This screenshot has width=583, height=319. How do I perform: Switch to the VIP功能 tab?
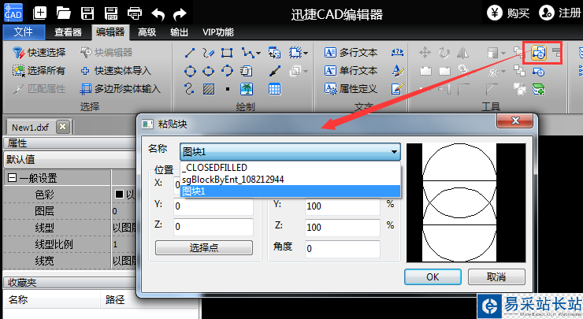pyautogui.click(x=218, y=32)
